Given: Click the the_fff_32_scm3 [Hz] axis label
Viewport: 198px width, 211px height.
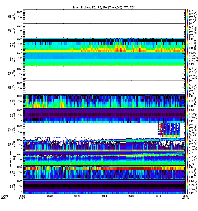Looking at the screenshot, I should pyautogui.click(x=12, y=158).
